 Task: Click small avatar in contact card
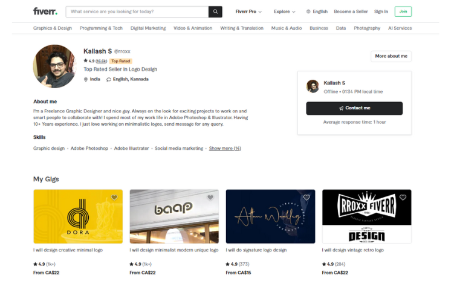pos(313,86)
